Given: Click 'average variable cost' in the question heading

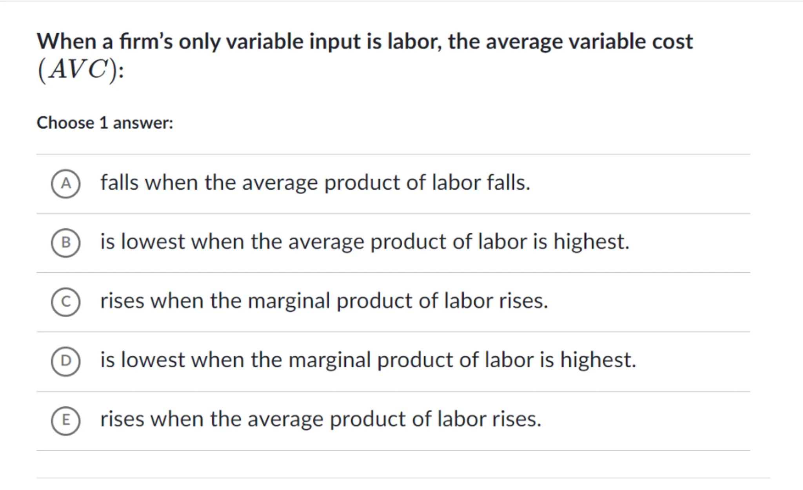Looking at the screenshot, I should (589, 42).
